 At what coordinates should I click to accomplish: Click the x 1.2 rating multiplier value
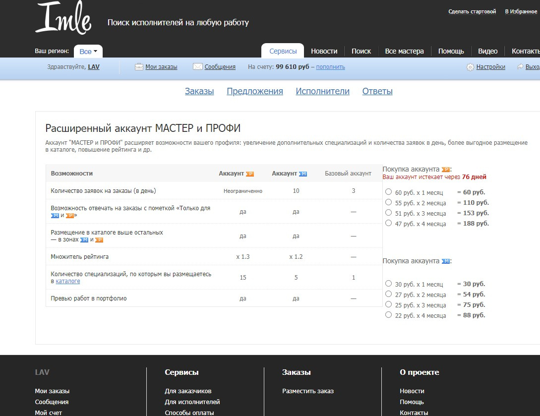pos(296,257)
